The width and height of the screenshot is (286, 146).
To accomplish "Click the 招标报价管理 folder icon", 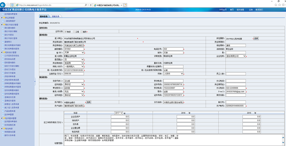I will tap(4, 52).
